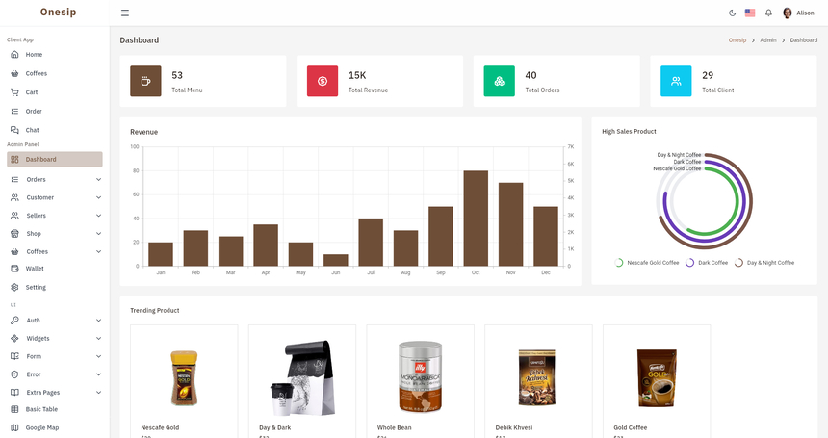Toggle Dark Coffee legend marker
Image resolution: width=828 pixels, height=438 pixels.
(689, 262)
